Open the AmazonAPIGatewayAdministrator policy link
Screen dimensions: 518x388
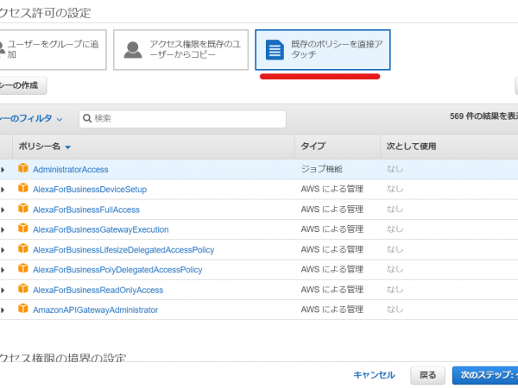click(x=95, y=310)
